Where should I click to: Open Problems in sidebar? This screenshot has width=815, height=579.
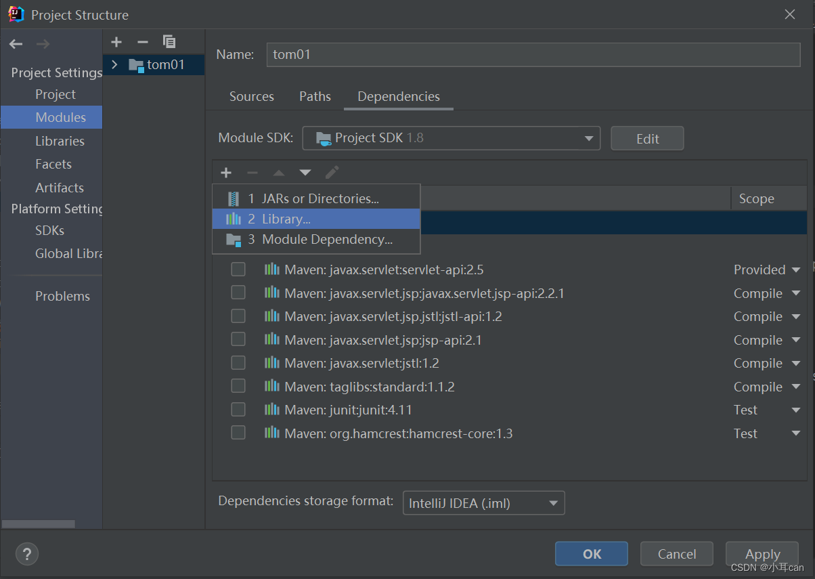point(62,296)
